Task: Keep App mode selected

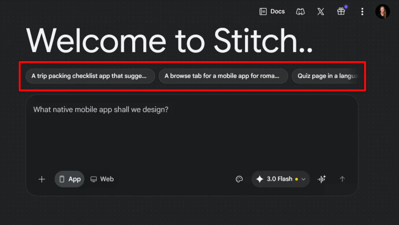Action: pyautogui.click(x=69, y=179)
